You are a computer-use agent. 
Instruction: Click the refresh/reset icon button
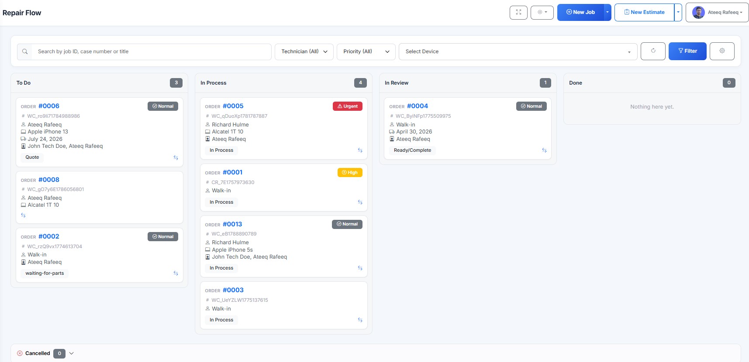point(653,51)
